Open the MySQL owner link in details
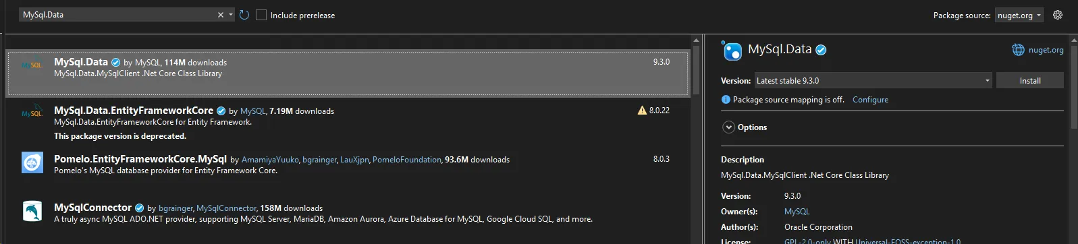The width and height of the screenshot is (1078, 244). 797,212
